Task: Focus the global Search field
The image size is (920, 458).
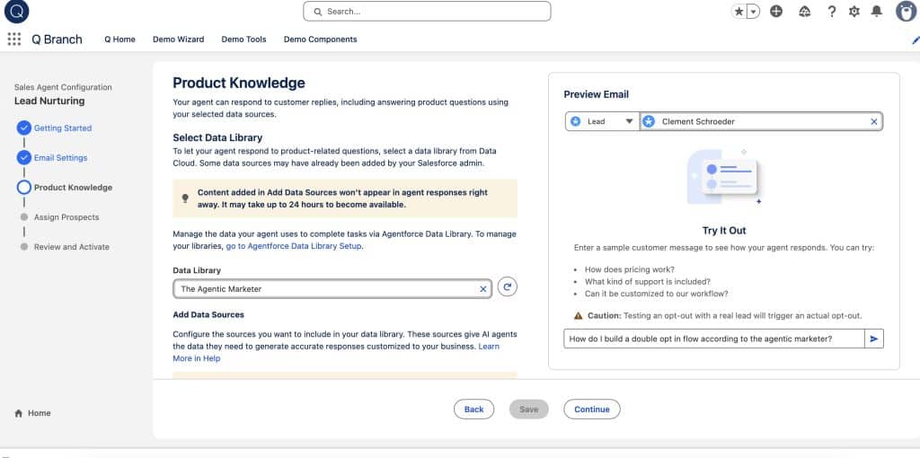Action: click(x=427, y=11)
